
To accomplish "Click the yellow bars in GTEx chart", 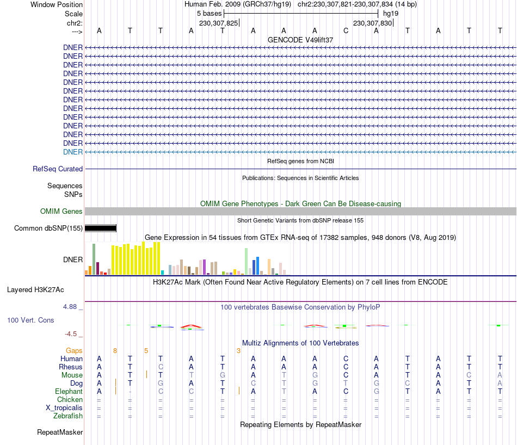I will click(x=136, y=259).
